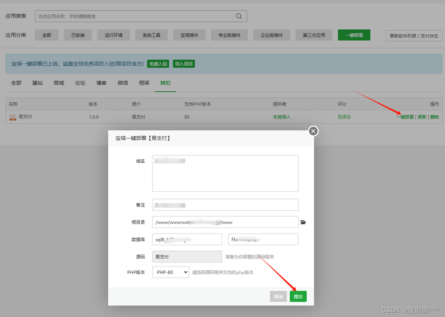Image resolution: width=445 pixels, height=317 pixels.
Task: Close the 宝塔一键部署 dialog with the X
Action: click(x=313, y=131)
